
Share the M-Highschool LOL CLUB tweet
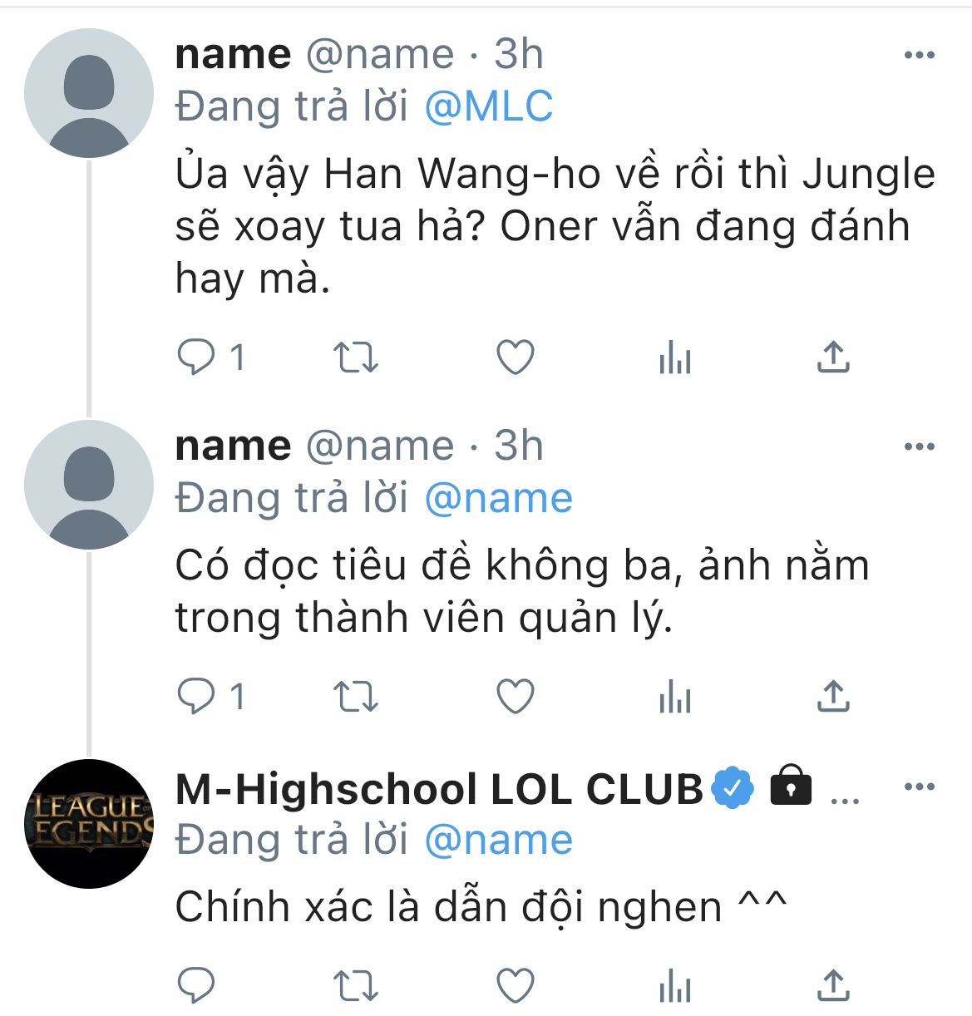(832, 984)
